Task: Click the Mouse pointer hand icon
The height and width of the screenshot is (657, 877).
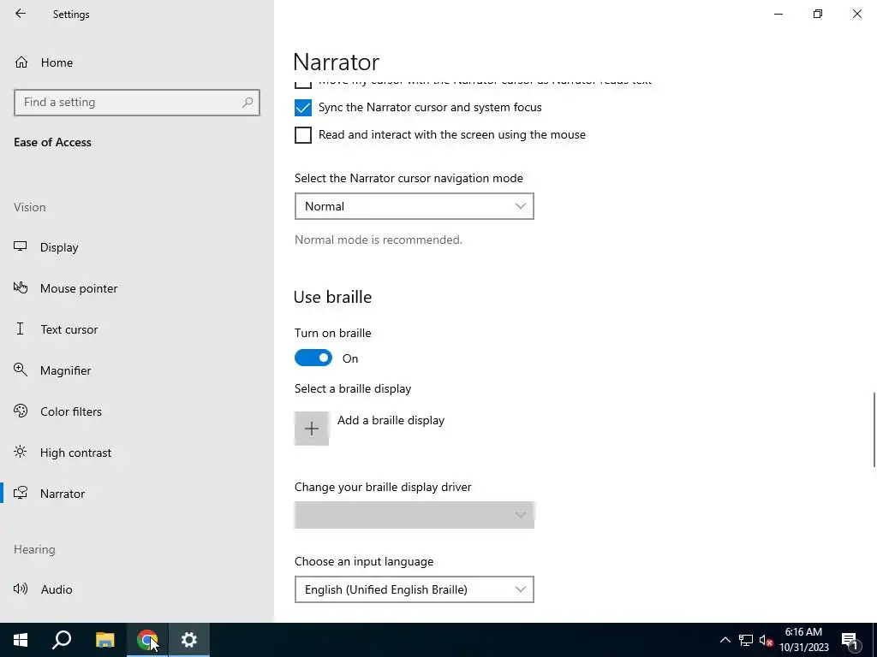Action: click(x=21, y=287)
